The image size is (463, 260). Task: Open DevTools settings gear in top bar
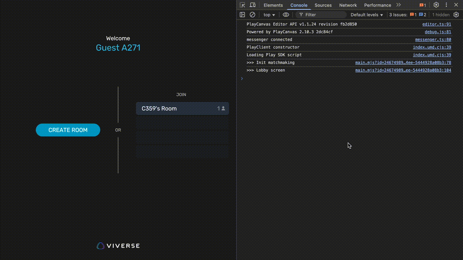tap(436, 5)
